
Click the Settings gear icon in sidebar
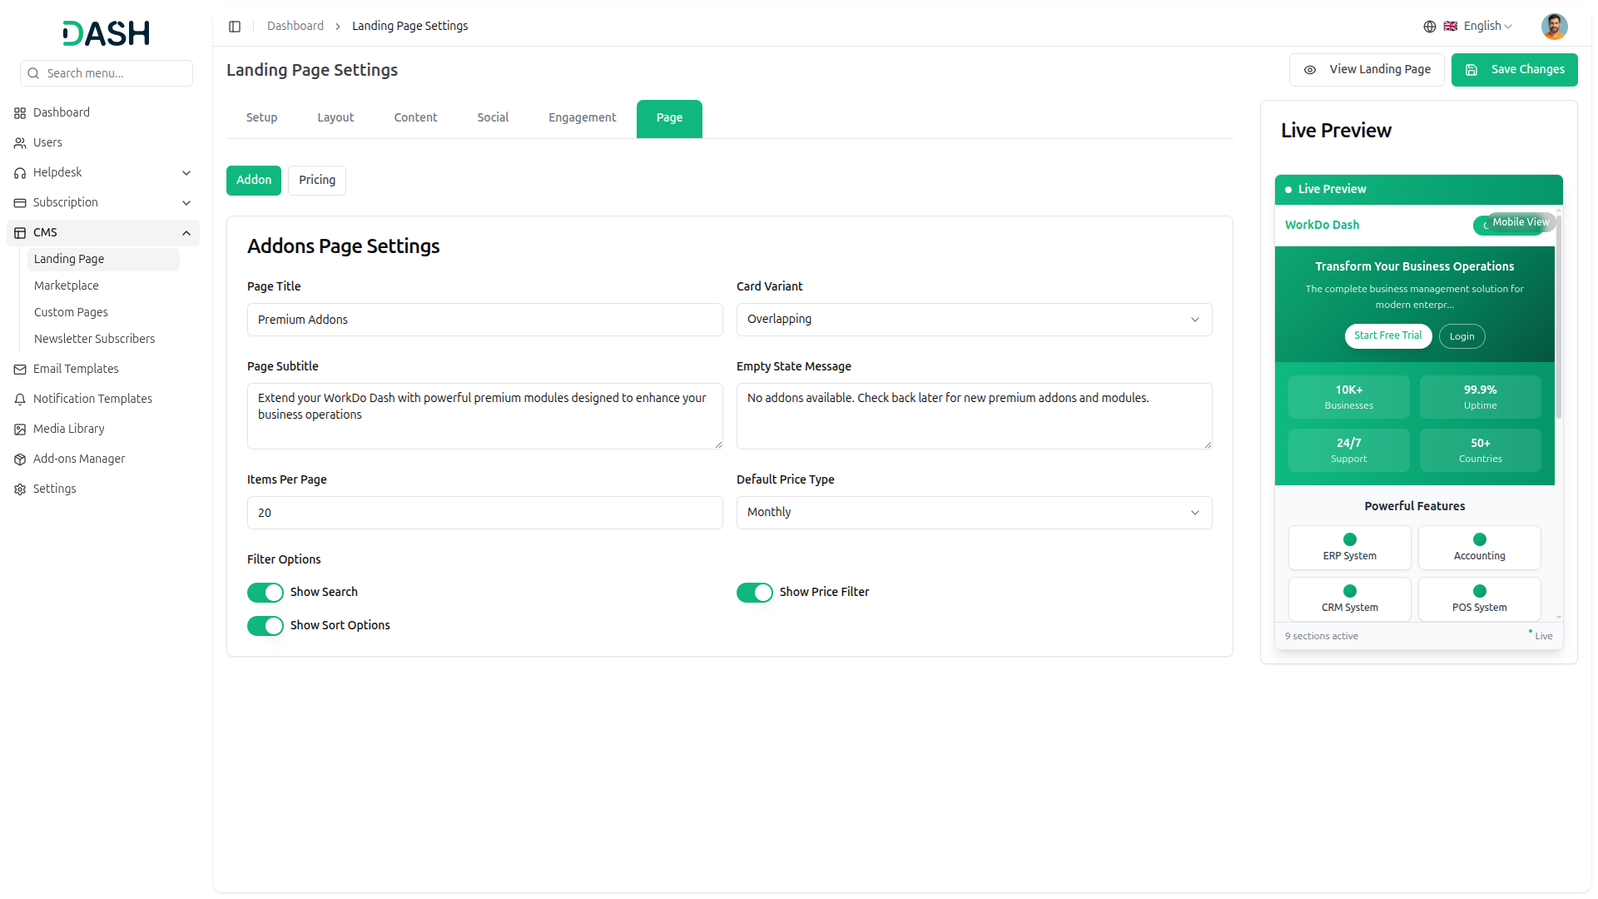tap(20, 489)
